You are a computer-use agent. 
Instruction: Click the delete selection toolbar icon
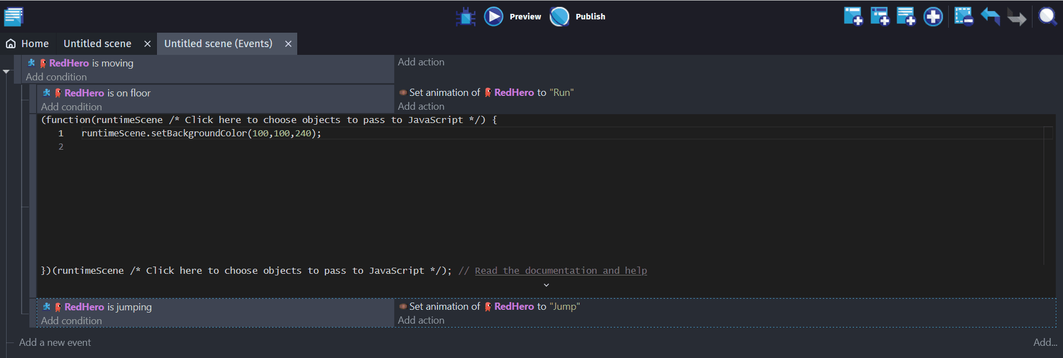click(964, 17)
